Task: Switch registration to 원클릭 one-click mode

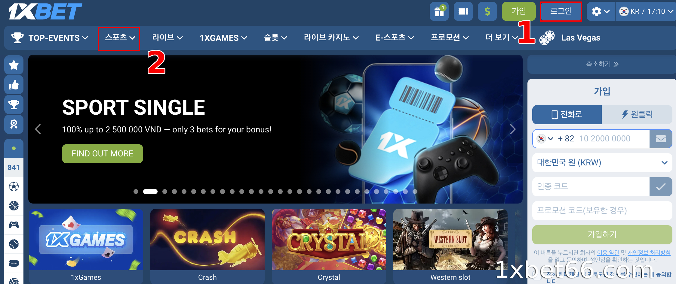Action: point(637,114)
